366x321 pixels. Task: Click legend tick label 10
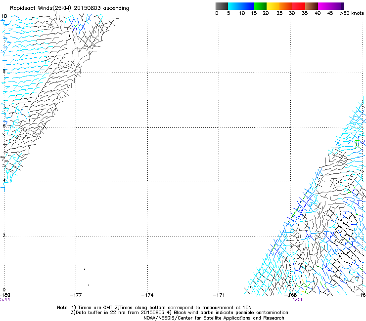[242, 13]
